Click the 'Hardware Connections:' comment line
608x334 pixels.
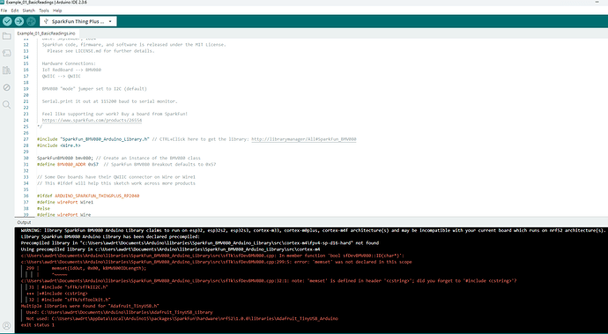pyautogui.click(x=69, y=63)
